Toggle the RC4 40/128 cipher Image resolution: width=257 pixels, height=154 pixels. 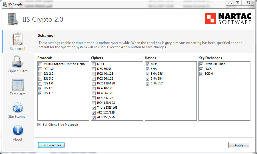coord(94,88)
